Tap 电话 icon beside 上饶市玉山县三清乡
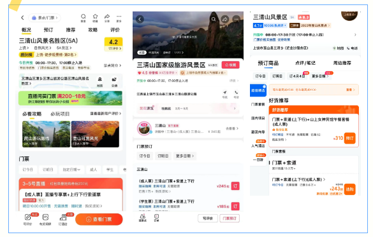 click(x=348, y=48)
